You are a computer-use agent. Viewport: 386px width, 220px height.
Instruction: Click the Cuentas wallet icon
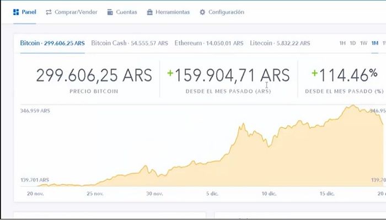tap(110, 12)
